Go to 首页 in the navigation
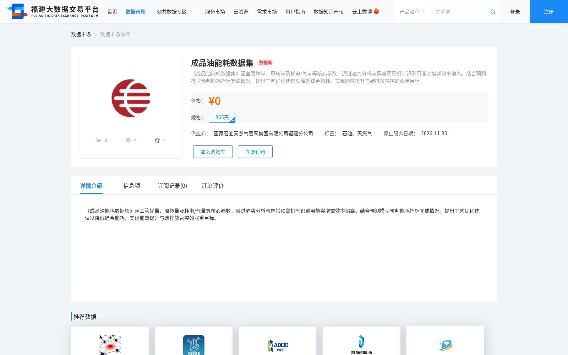 pyautogui.click(x=112, y=12)
